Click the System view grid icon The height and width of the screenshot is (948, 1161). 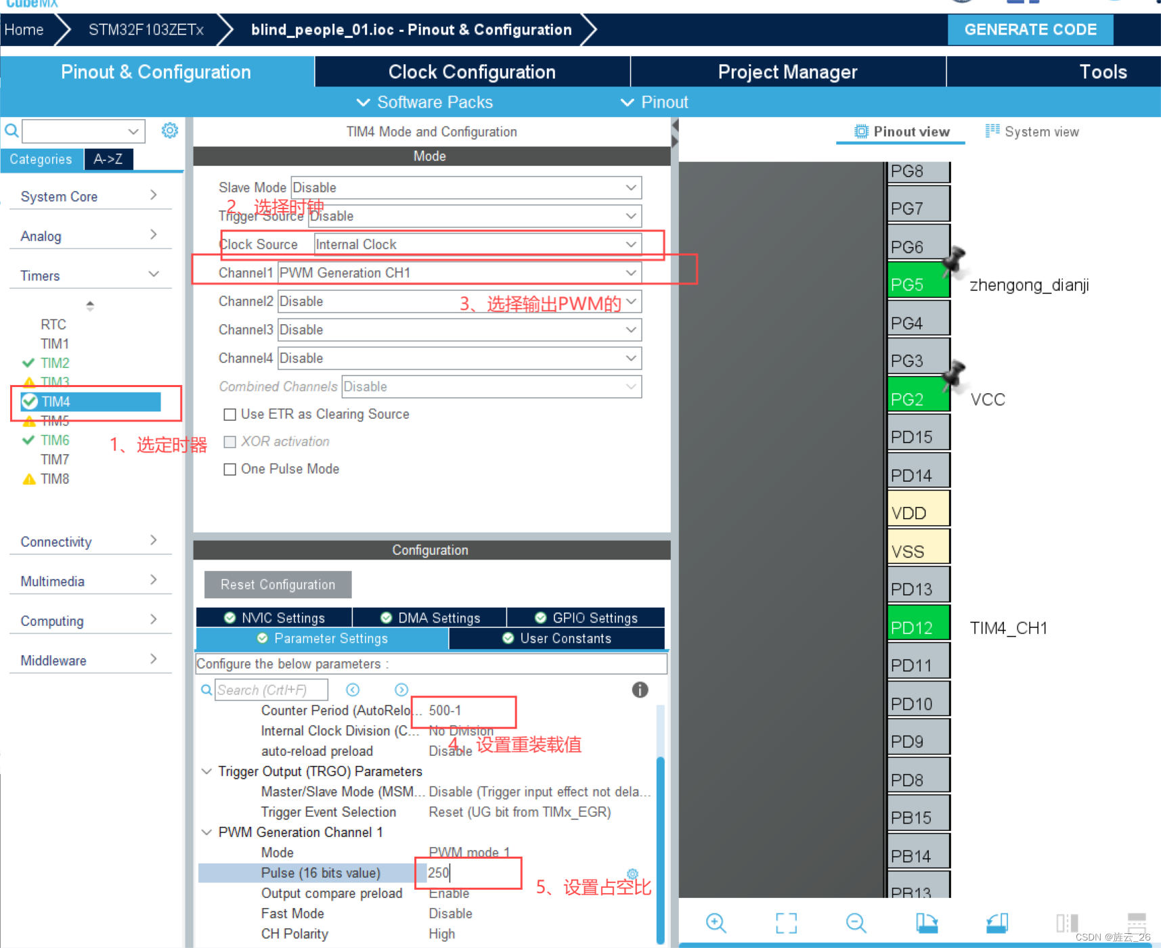click(x=992, y=131)
